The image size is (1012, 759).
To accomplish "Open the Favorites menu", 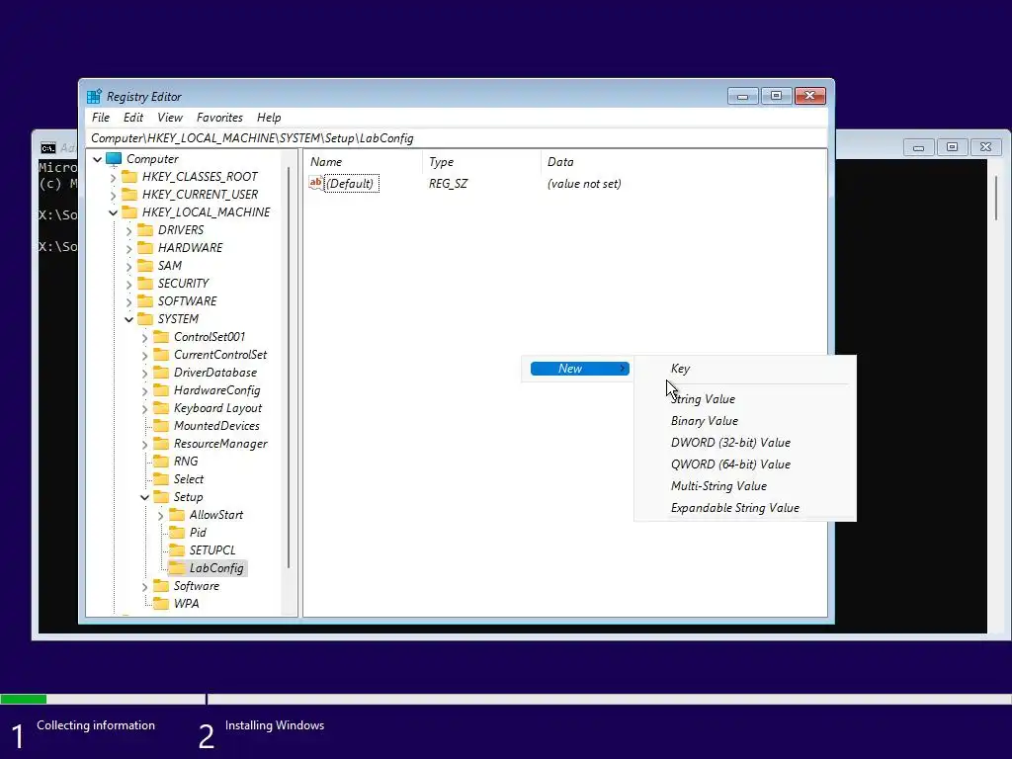I will (x=219, y=118).
